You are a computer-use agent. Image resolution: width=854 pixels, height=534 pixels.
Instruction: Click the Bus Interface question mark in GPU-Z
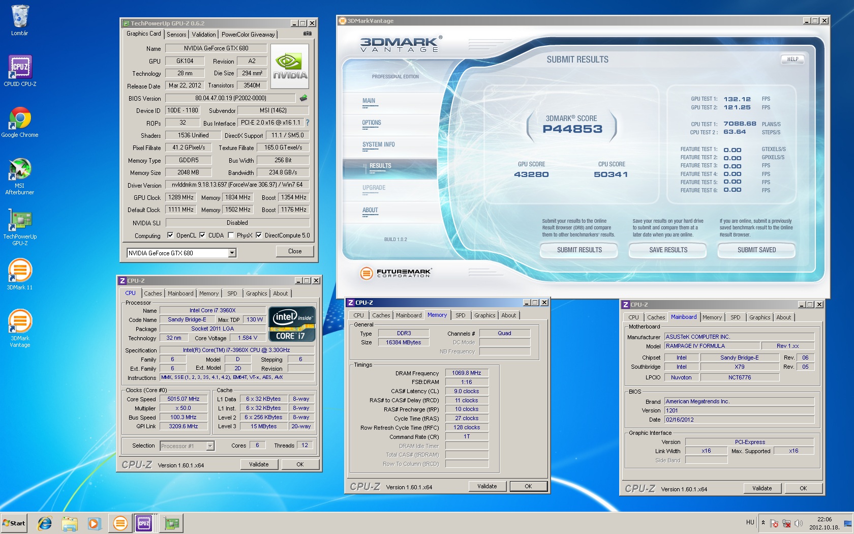coord(308,123)
